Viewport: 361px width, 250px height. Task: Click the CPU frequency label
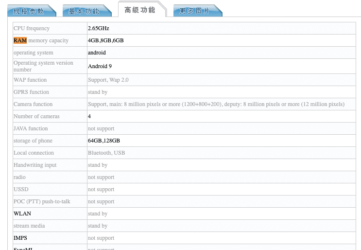[x=32, y=28]
